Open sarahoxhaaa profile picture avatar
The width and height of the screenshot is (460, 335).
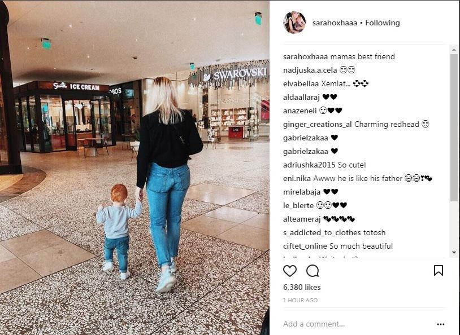point(294,23)
